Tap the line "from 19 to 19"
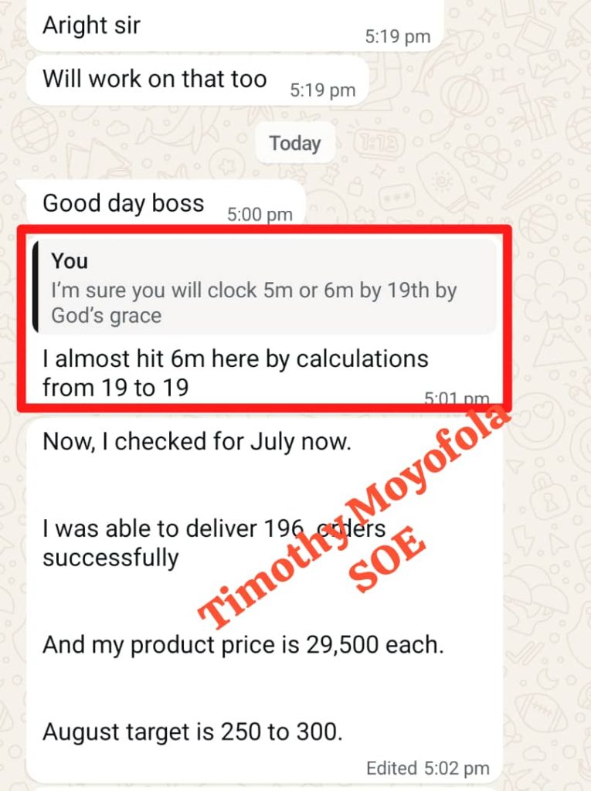The image size is (591, 791). (116, 388)
